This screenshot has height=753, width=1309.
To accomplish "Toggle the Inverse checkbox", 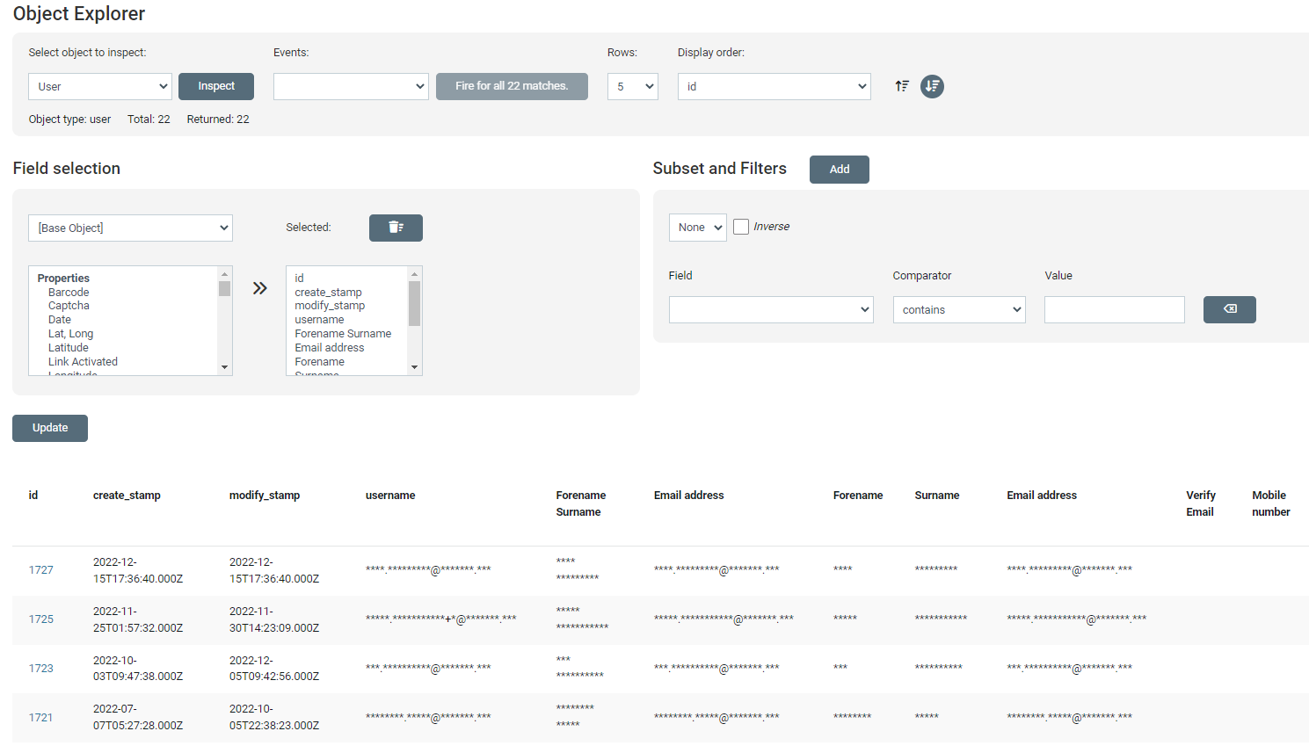I will [x=741, y=227].
